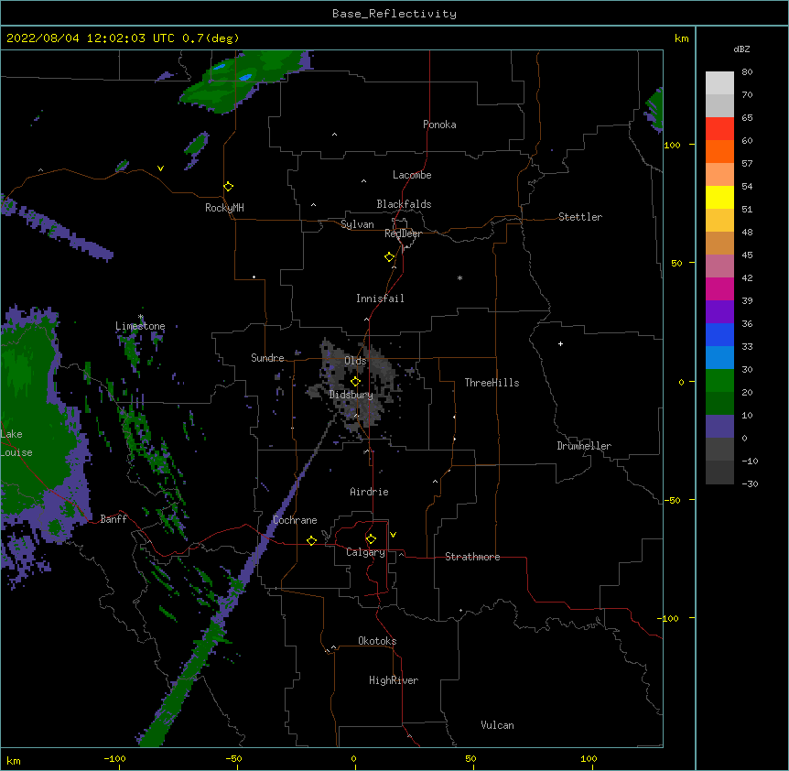789x771 pixels.
Task: Click the -50 tick on vertical axis
Action: 672,500
